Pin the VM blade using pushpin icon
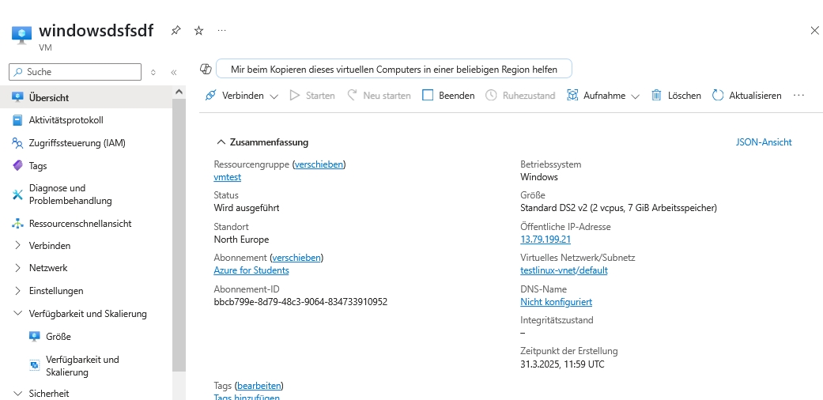Screen dimensions: 823x400 tap(176, 31)
